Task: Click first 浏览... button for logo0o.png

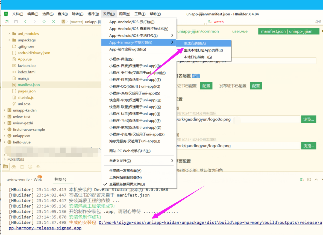Action: 308,119
